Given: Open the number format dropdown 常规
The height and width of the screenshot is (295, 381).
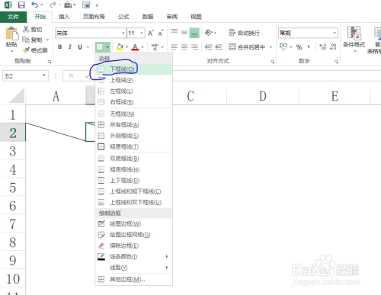Looking at the screenshot, I should pos(335,33).
